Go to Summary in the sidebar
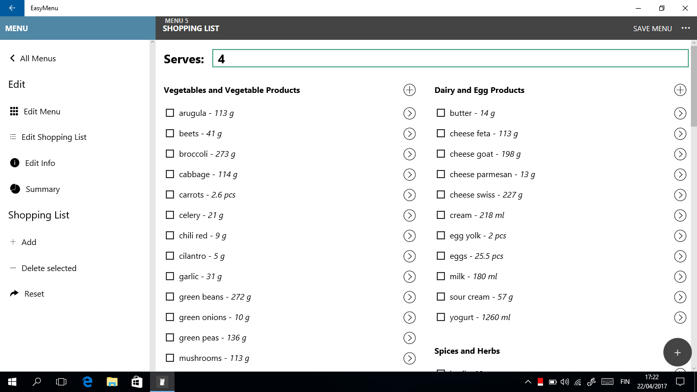Screen dimensions: 697x392 [42, 189]
